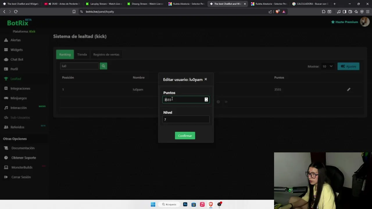Reload the page with the refresh button
The height and width of the screenshot is (209, 372).
click(16, 12)
